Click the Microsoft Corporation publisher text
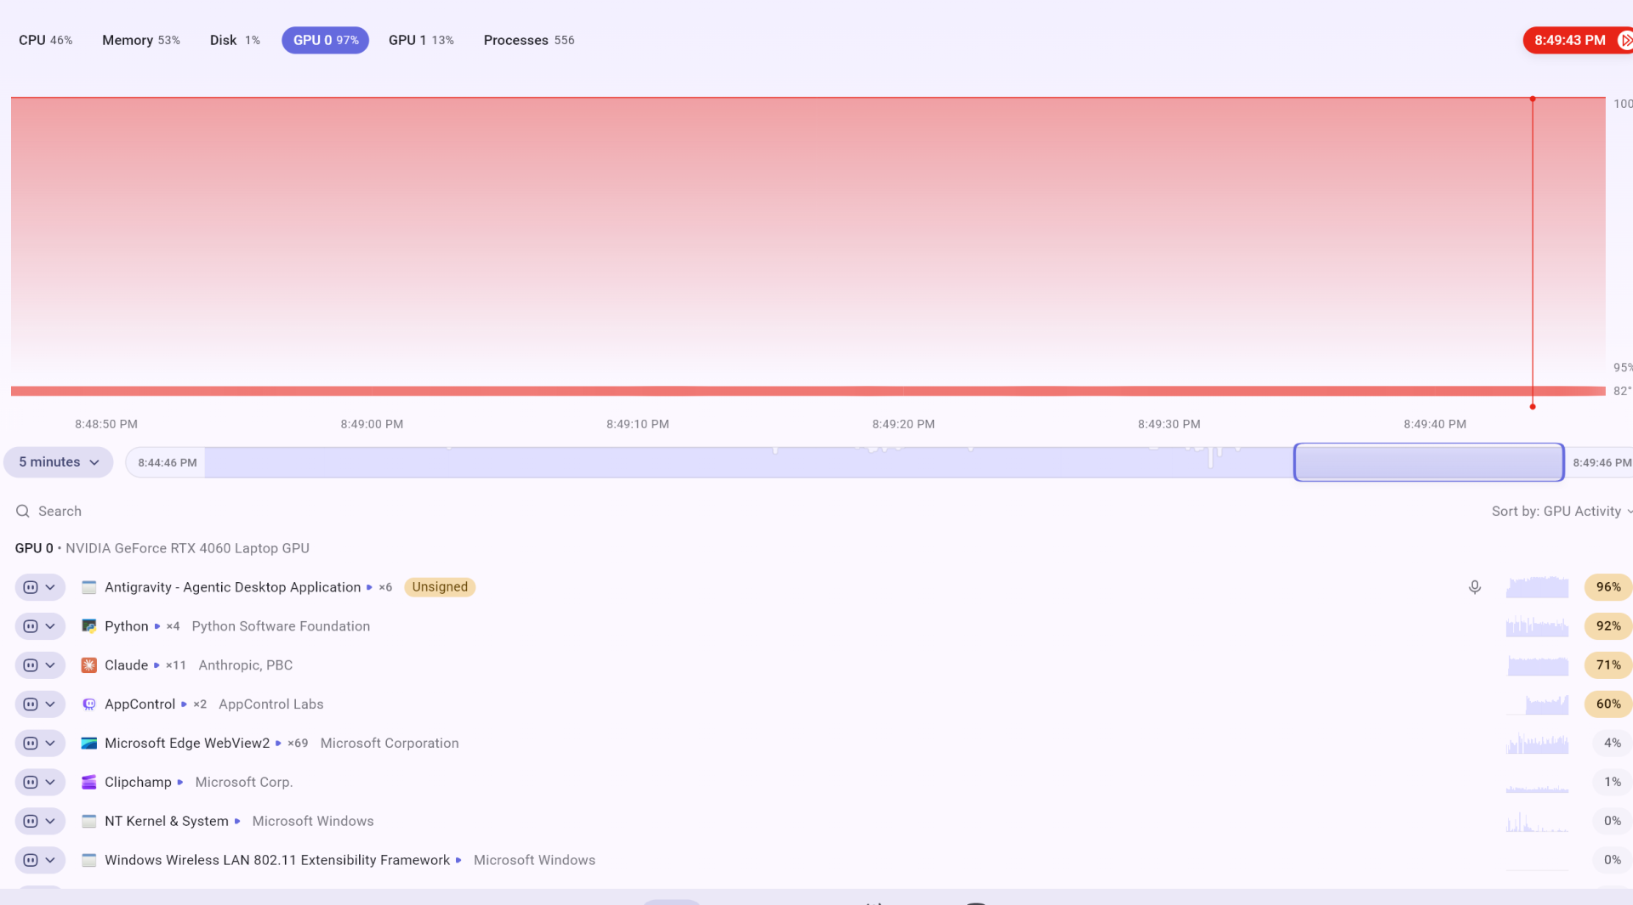This screenshot has width=1633, height=905. tap(390, 744)
